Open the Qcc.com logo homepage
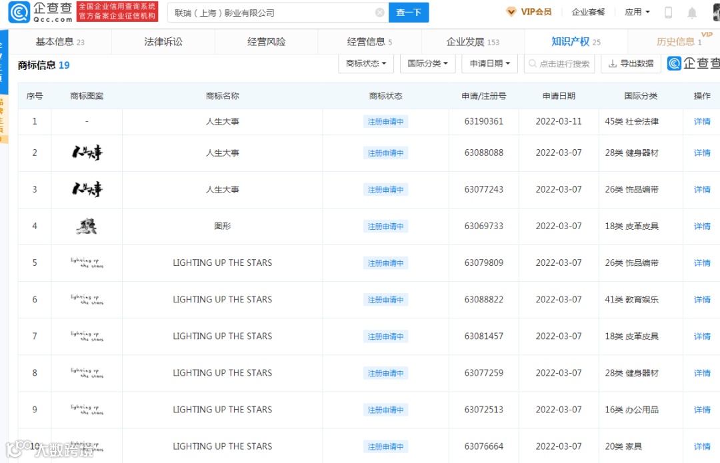 pyautogui.click(x=41, y=13)
